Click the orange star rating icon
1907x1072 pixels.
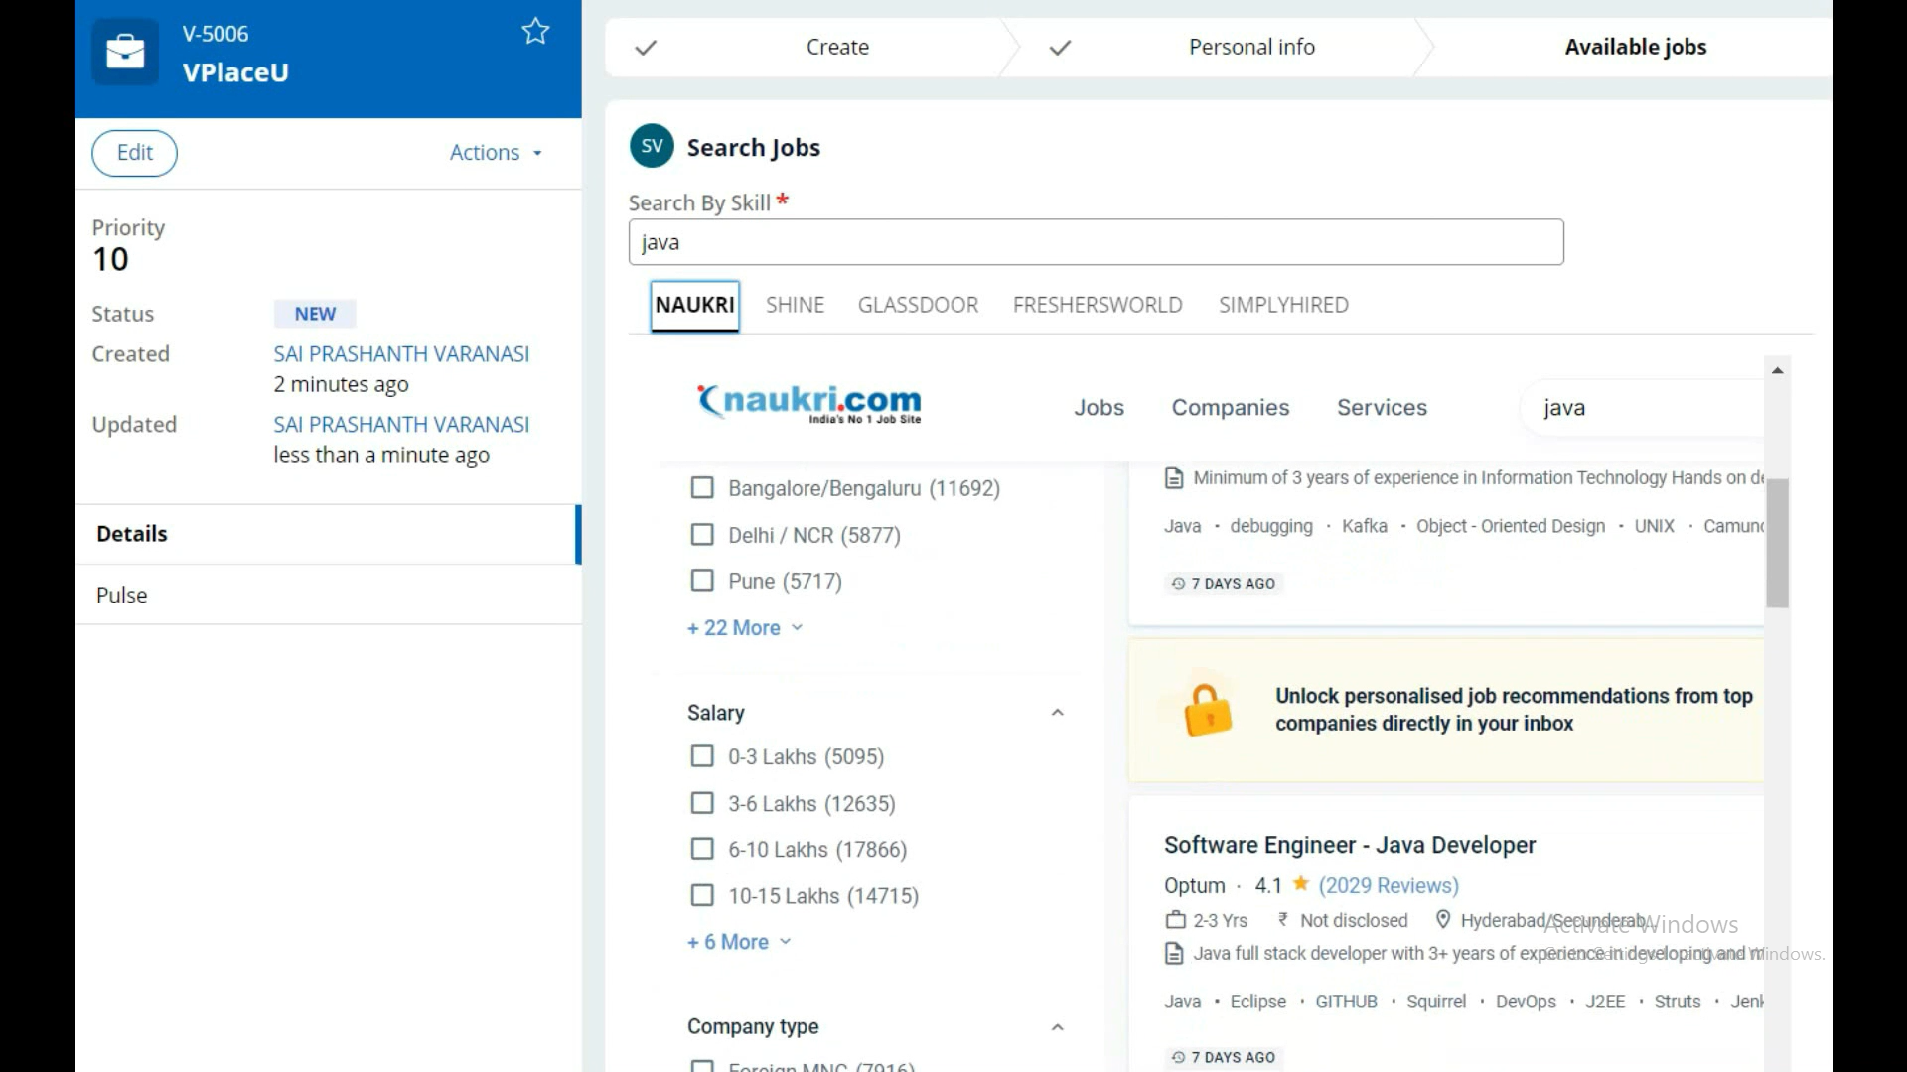pos(1300,883)
